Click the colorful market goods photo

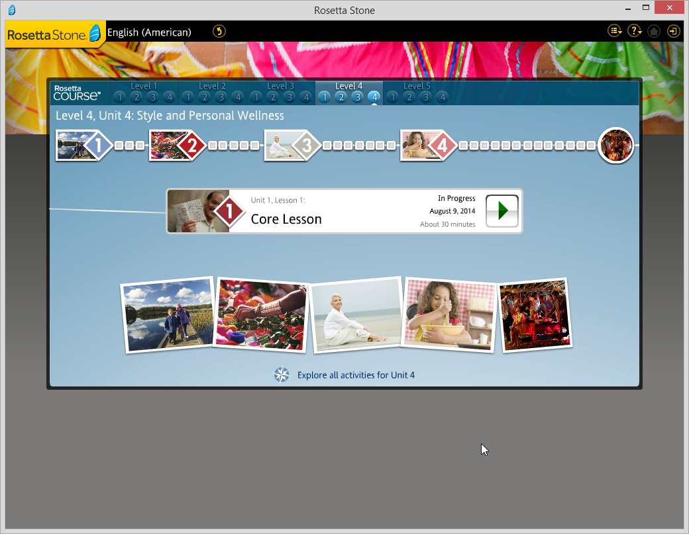click(x=261, y=314)
